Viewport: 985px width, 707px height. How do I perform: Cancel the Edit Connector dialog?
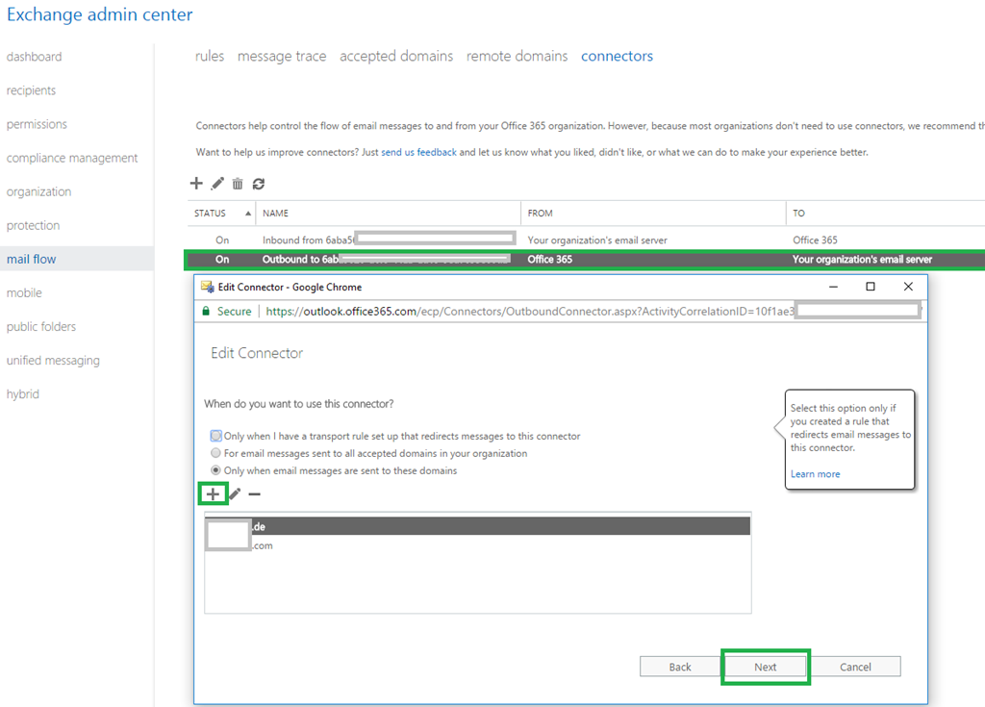pos(855,667)
